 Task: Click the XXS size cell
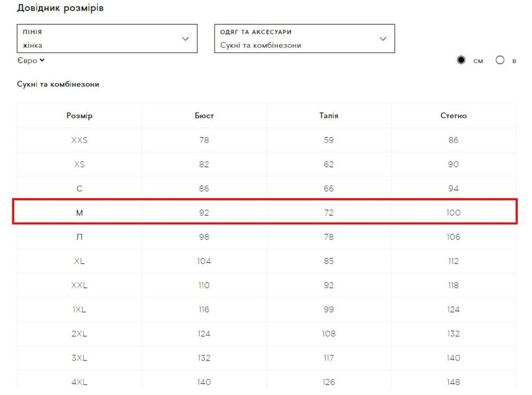click(79, 140)
